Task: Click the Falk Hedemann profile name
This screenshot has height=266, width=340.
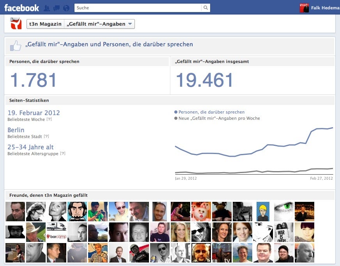Action: click(x=325, y=8)
